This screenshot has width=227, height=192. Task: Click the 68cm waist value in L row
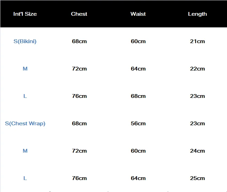tap(138, 96)
